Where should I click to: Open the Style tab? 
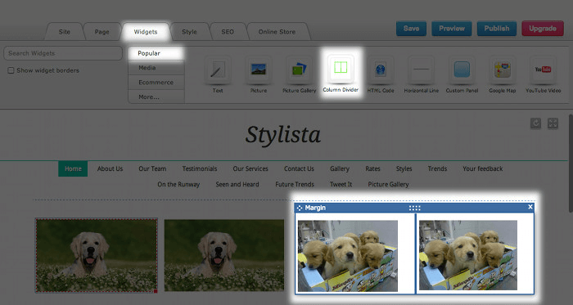pos(189,32)
